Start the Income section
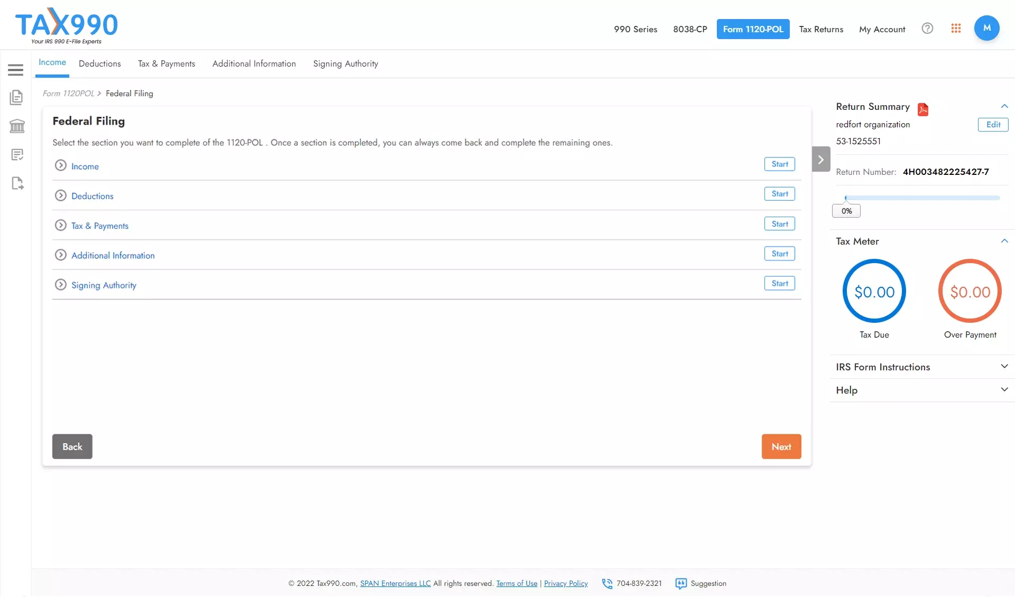The image size is (1015, 597). (x=780, y=164)
